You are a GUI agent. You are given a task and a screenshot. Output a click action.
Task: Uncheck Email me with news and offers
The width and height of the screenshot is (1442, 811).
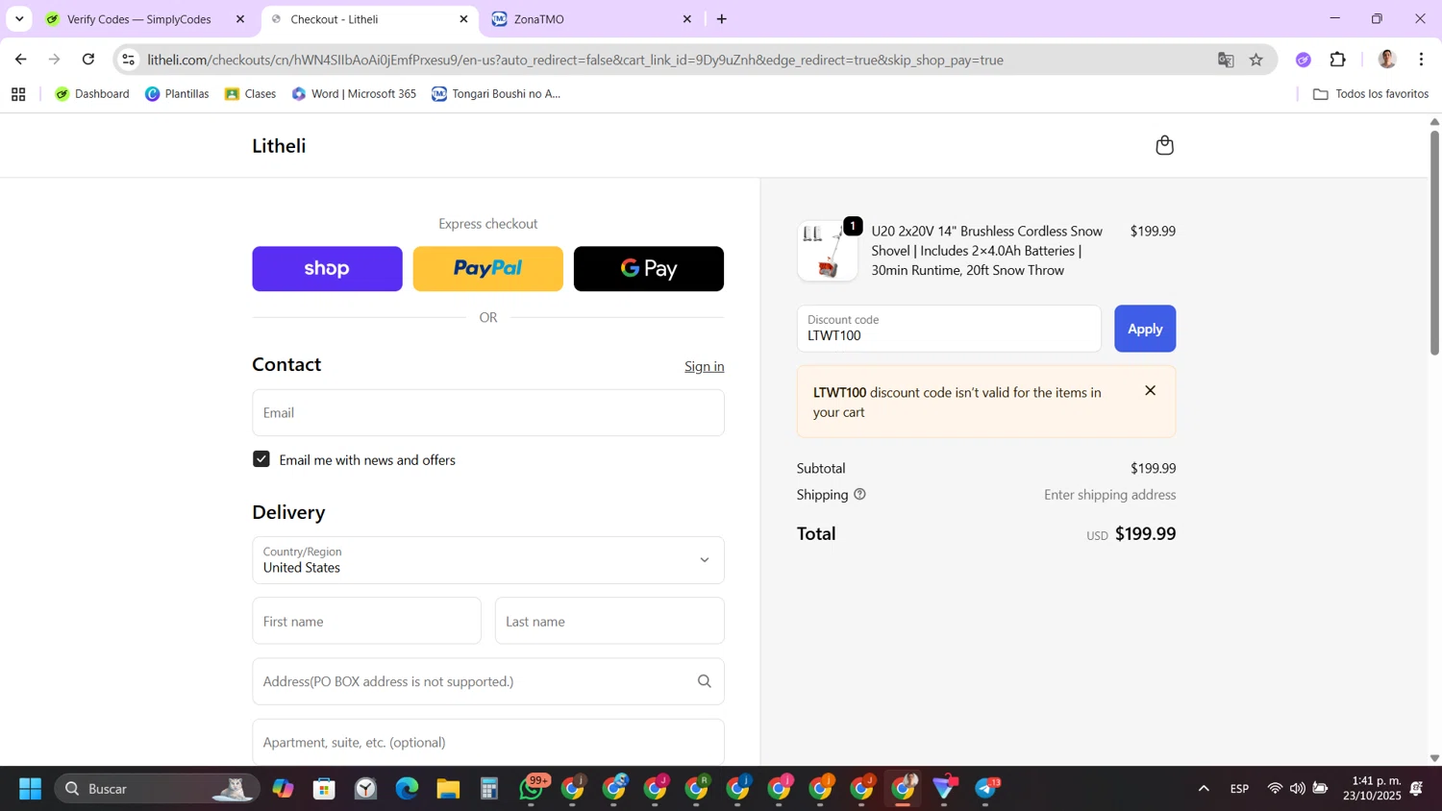[x=261, y=459]
